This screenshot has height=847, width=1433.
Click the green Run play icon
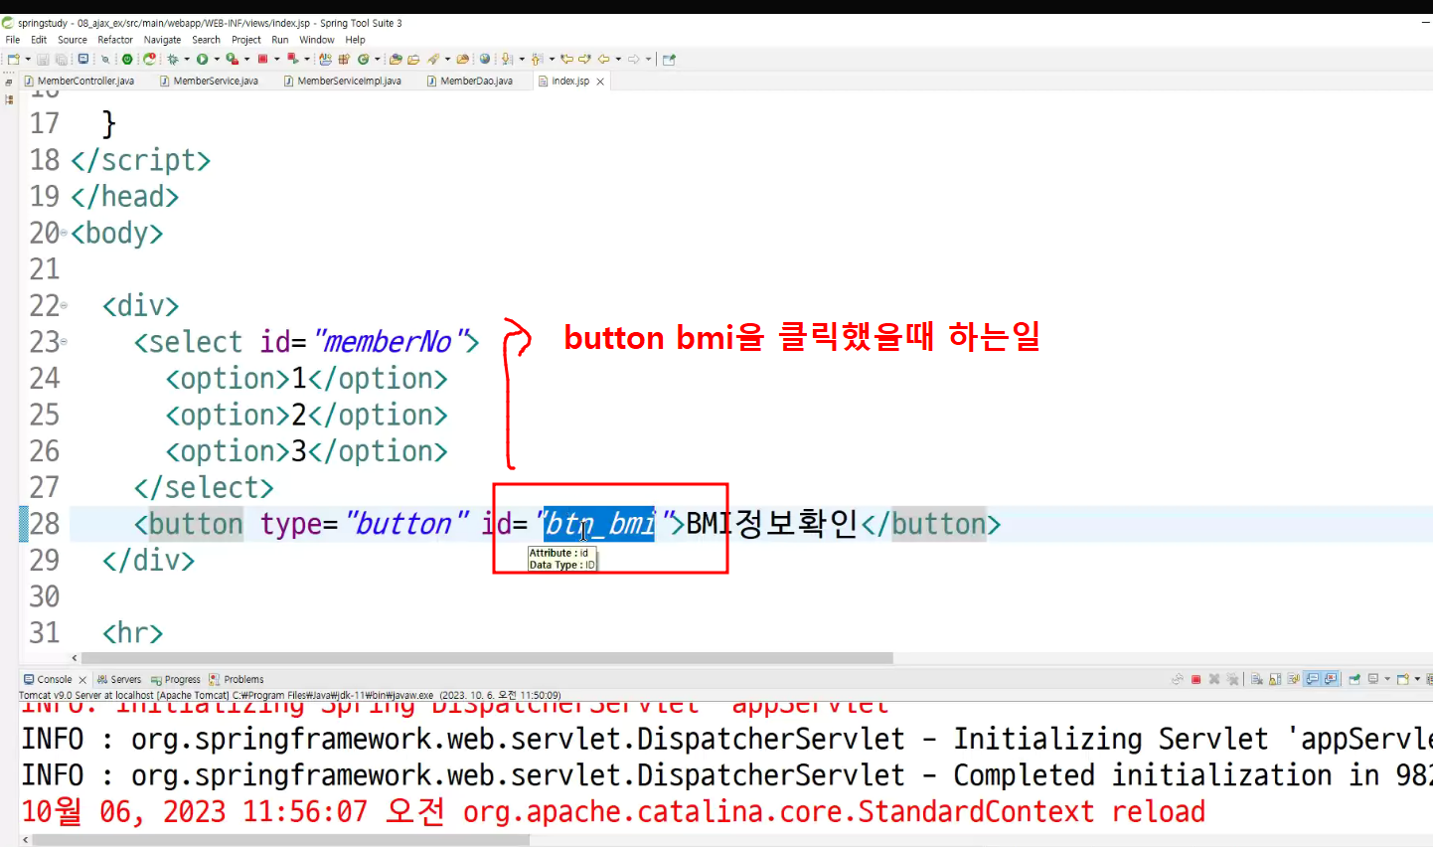tap(202, 60)
